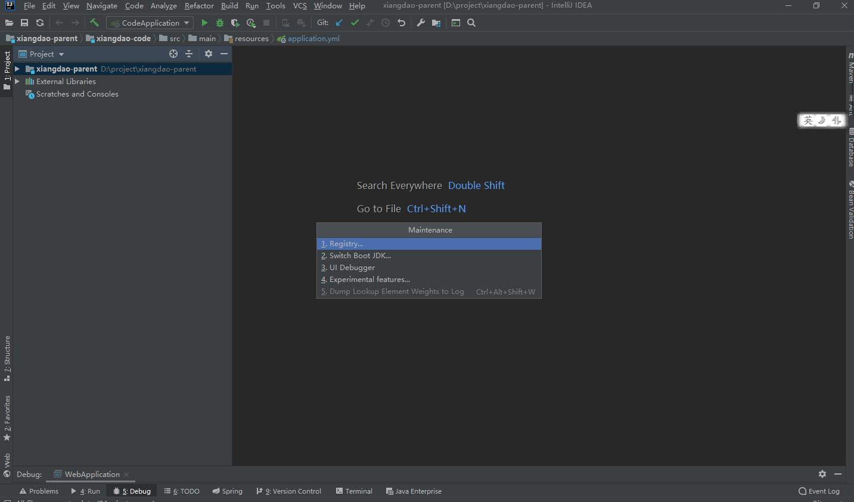Expand the xiangdao-parent project node
Screen dimensions: 854x502
[x=17, y=69]
